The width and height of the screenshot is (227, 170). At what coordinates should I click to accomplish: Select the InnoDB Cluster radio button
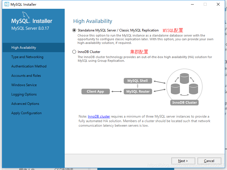[x=74, y=52]
